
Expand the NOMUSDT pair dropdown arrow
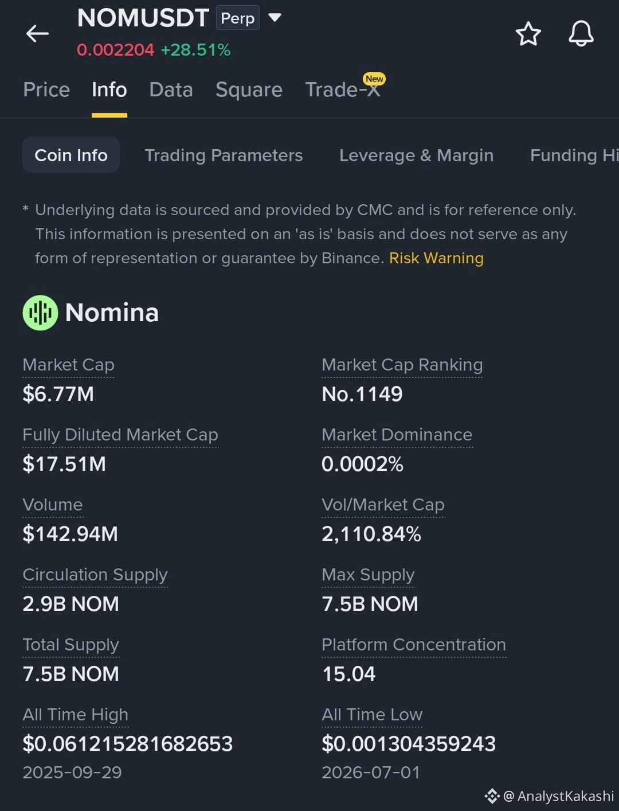coord(275,18)
